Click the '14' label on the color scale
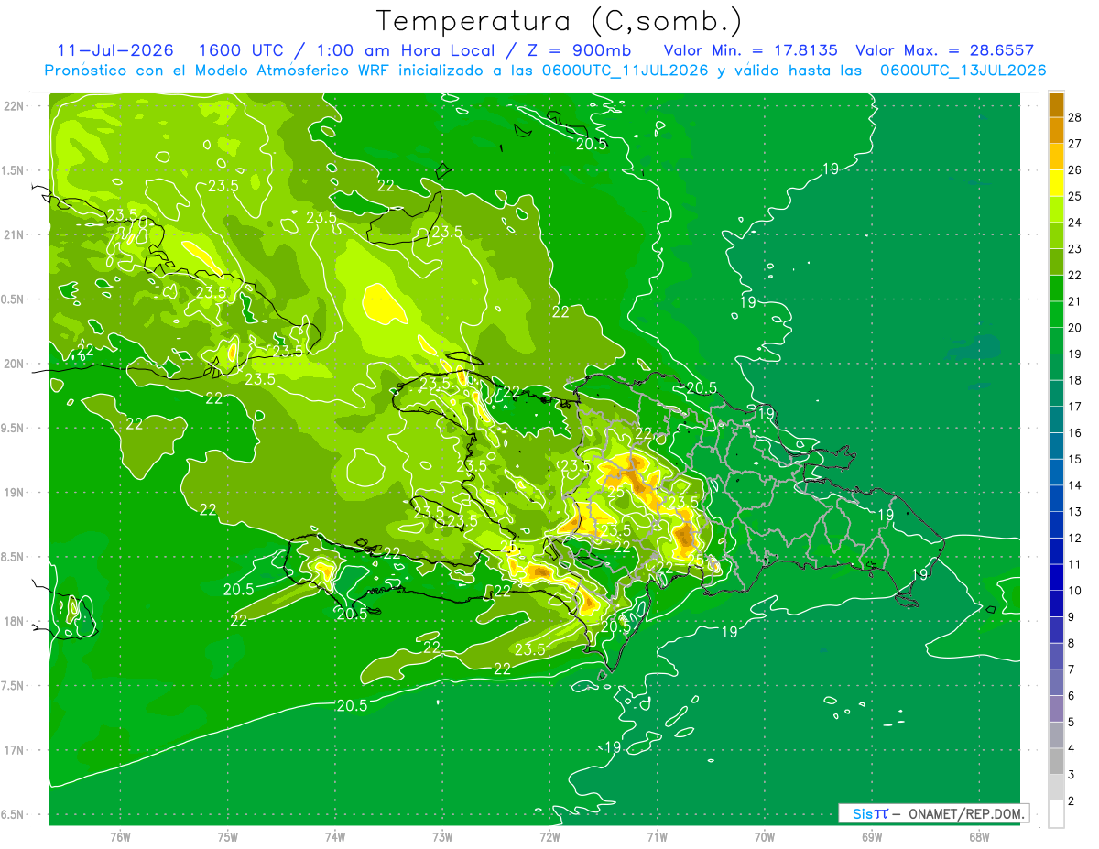The width and height of the screenshot is (1099, 849). (1075, 485)
